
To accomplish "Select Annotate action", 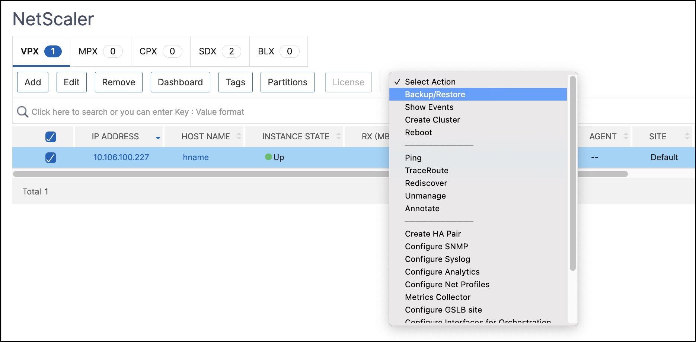I will click(478, 208).
